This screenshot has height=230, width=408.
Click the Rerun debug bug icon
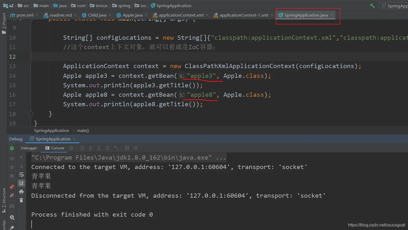click(12, 148)
